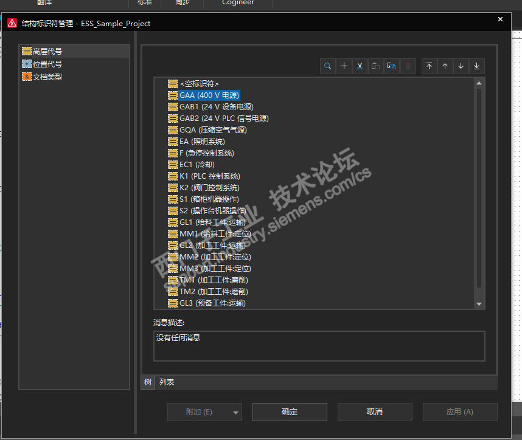Select K2 (阀门控制系统) entry
This screenshot has width=522, height=440.
[209, 188]
